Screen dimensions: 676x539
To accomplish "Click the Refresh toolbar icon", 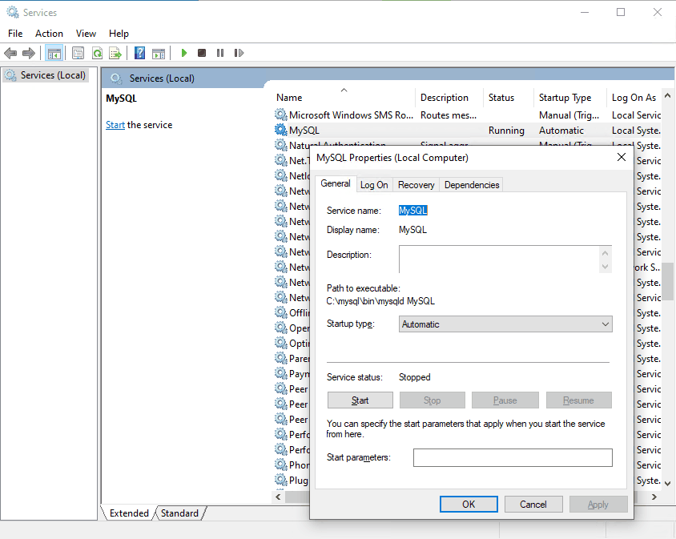I will [97, 53].
